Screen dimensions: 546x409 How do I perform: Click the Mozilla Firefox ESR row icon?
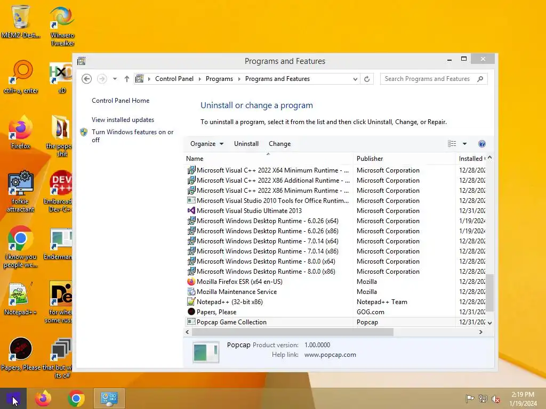pyautogui.click(x=191, y=282)
